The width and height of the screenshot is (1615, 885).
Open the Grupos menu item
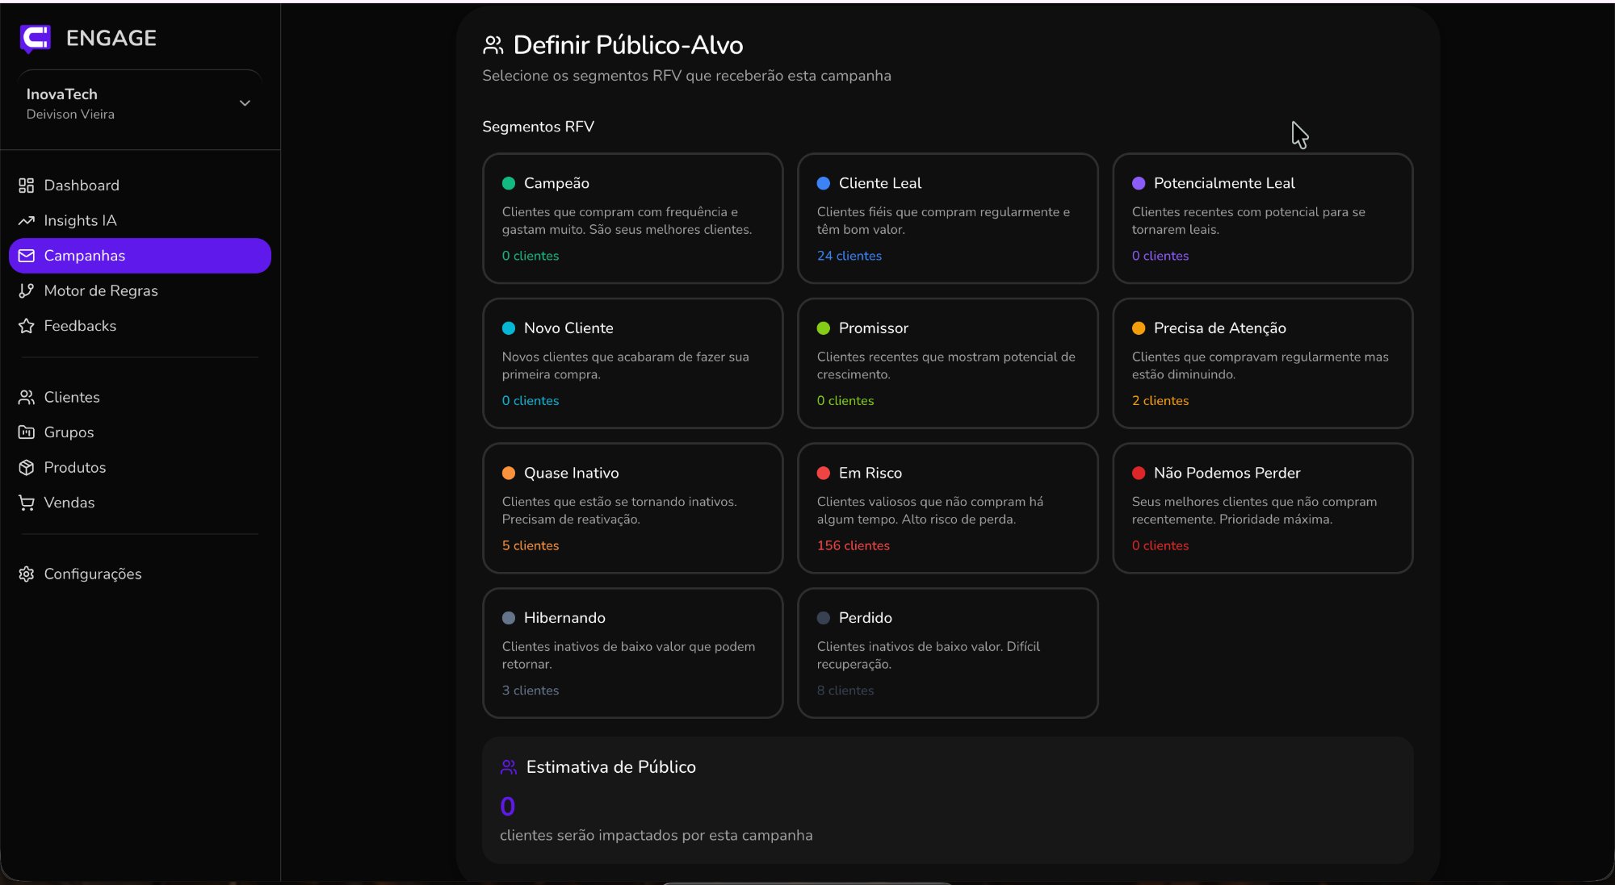coord(68,432)
